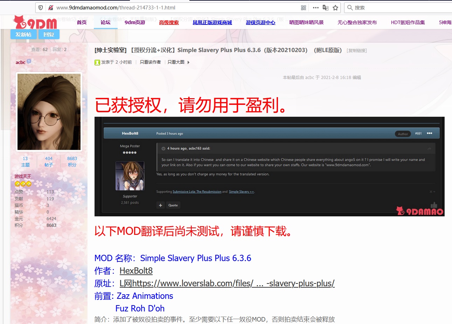Click the '回复: 2' reply count
Image resolution: width=452 pixels, height=324 pixels.
(x=60, y=50)
